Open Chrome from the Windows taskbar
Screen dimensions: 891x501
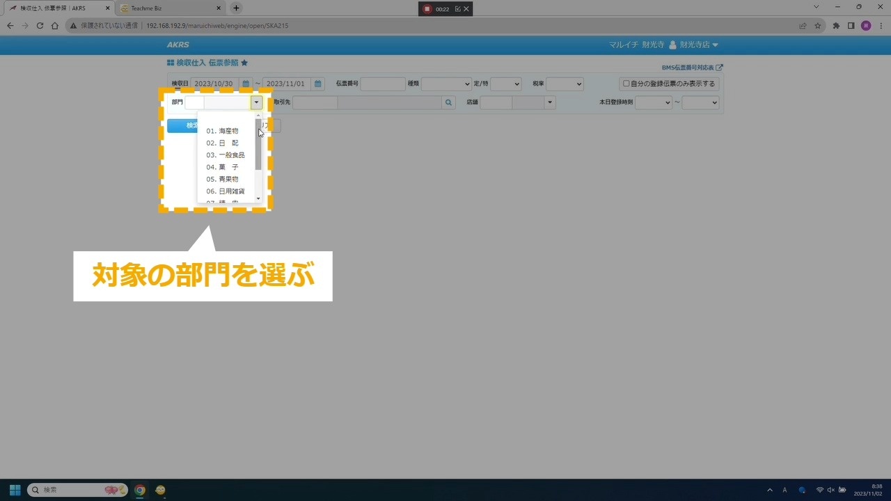(x=140, y=490)
